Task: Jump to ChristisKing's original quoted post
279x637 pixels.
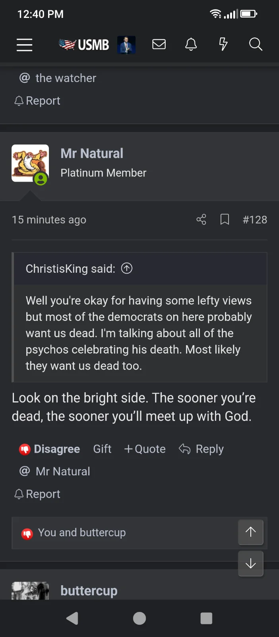Action: point(127,268)
